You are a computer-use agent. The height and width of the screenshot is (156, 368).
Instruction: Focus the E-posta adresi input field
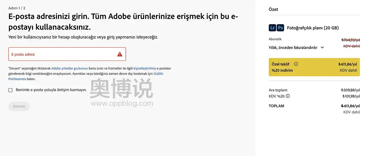click(67, 54)
